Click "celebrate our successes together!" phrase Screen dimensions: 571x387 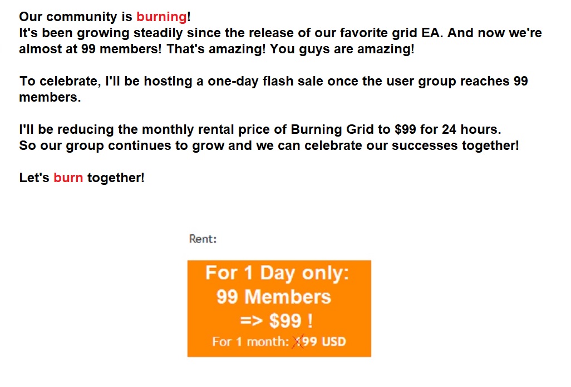pyautogui.click(x=411, y=145)
